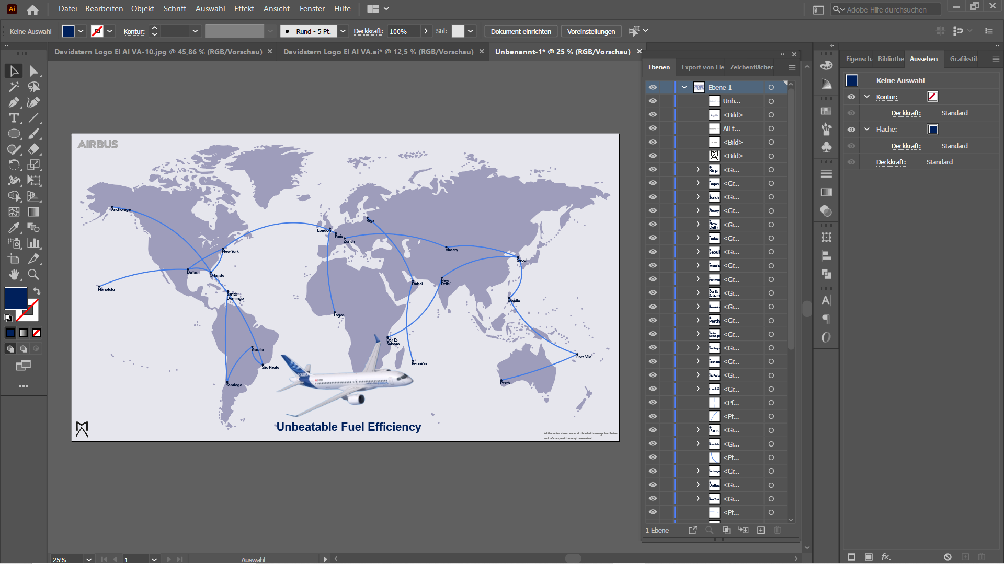Switch to the Davidstern Logo El Al VA.ai tab
1004x564 pixels.
(378, 52)
